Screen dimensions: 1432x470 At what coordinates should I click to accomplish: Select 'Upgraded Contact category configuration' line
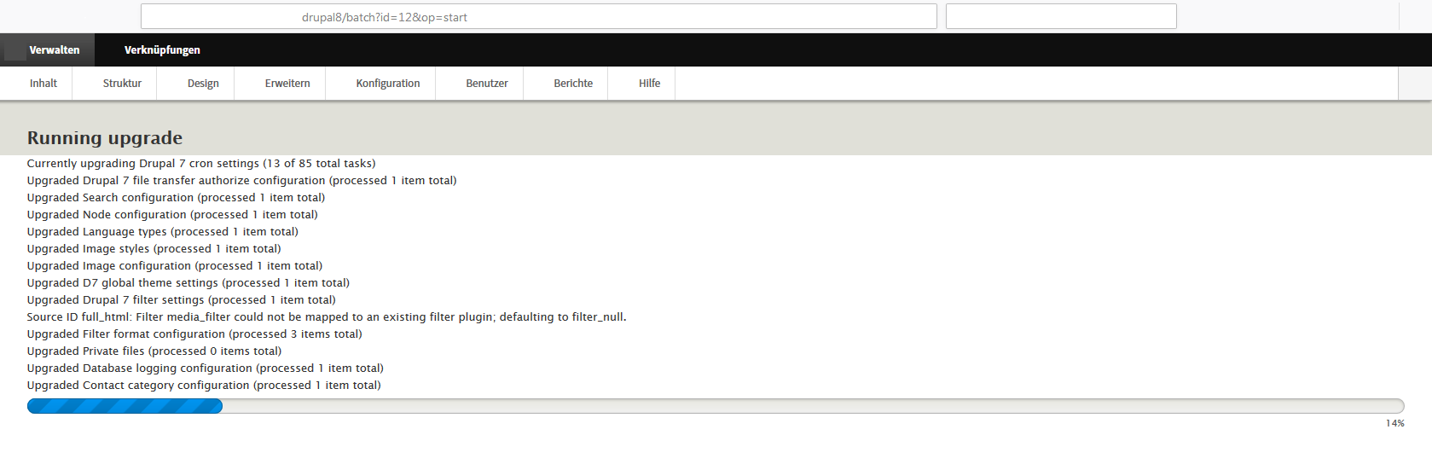[x=204, y=386]
